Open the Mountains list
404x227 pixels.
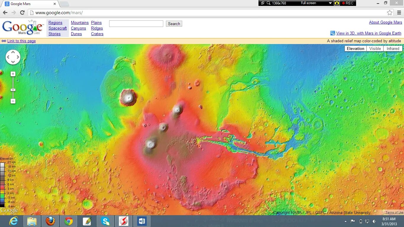pos(80,23)
